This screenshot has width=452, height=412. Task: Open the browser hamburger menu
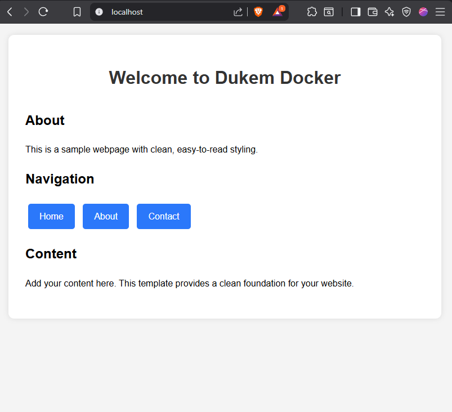tap(440, 12)
